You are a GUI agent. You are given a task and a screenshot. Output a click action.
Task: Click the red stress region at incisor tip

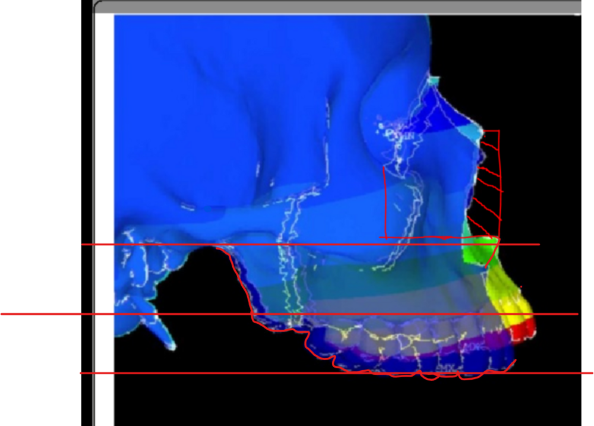point(526,330)
